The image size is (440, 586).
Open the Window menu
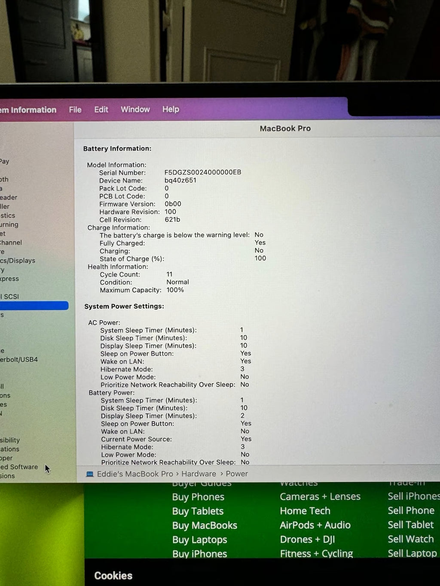point(135,109)
